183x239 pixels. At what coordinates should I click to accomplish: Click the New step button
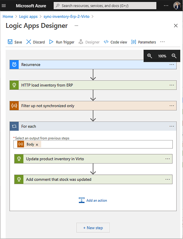[93, 228]
